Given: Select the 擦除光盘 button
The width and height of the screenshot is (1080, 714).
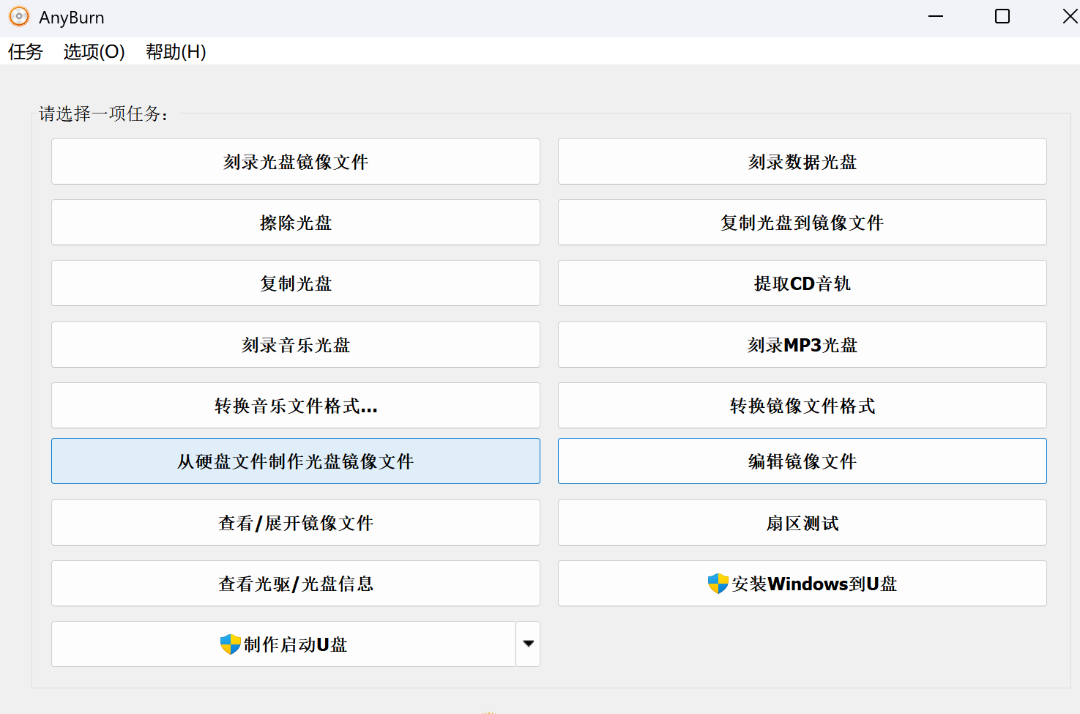Looking at the screenshot, I should coord(296,223).
